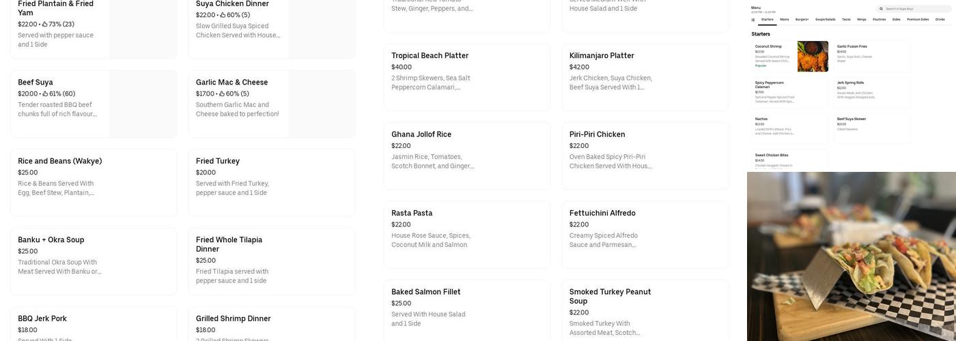Click thumbs-up rating icon on Beef Suya

45,94
